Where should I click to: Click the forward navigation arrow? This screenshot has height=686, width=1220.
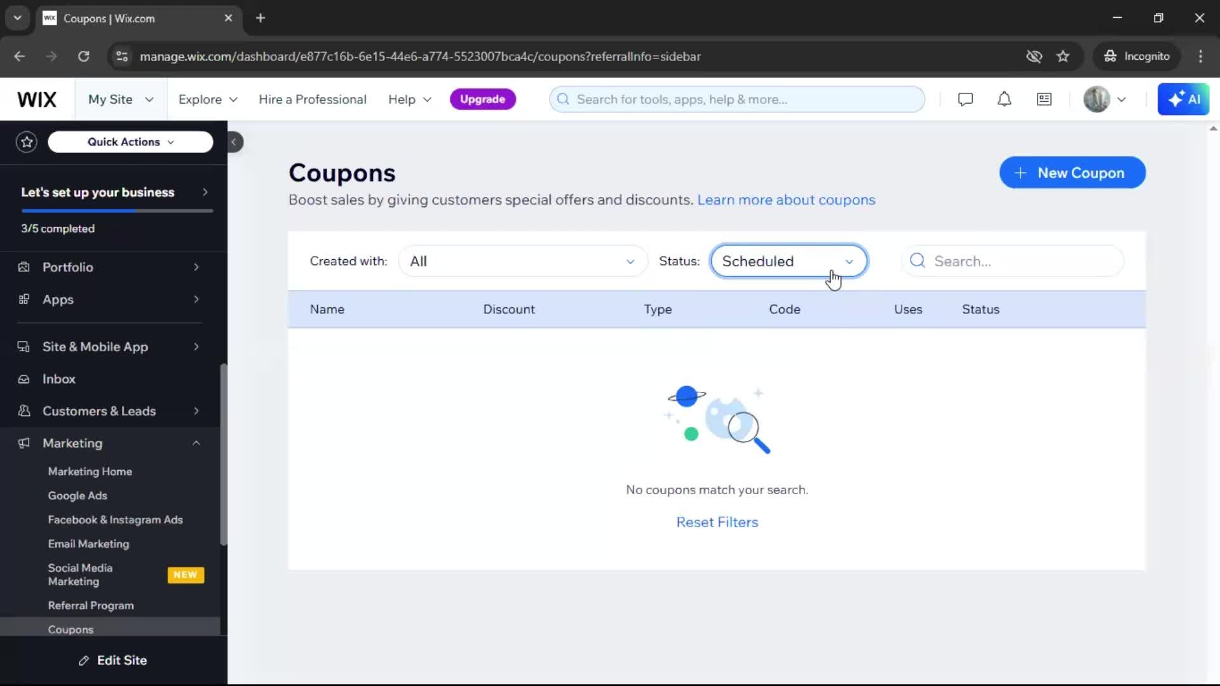click(51, 57)
